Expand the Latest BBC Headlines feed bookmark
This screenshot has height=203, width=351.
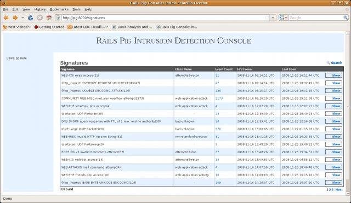coord(88,27)
